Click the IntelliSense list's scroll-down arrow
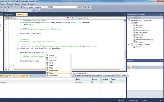The height and width of the screenshot is (102, 164). pyautogui.click(x=71, y=76)
